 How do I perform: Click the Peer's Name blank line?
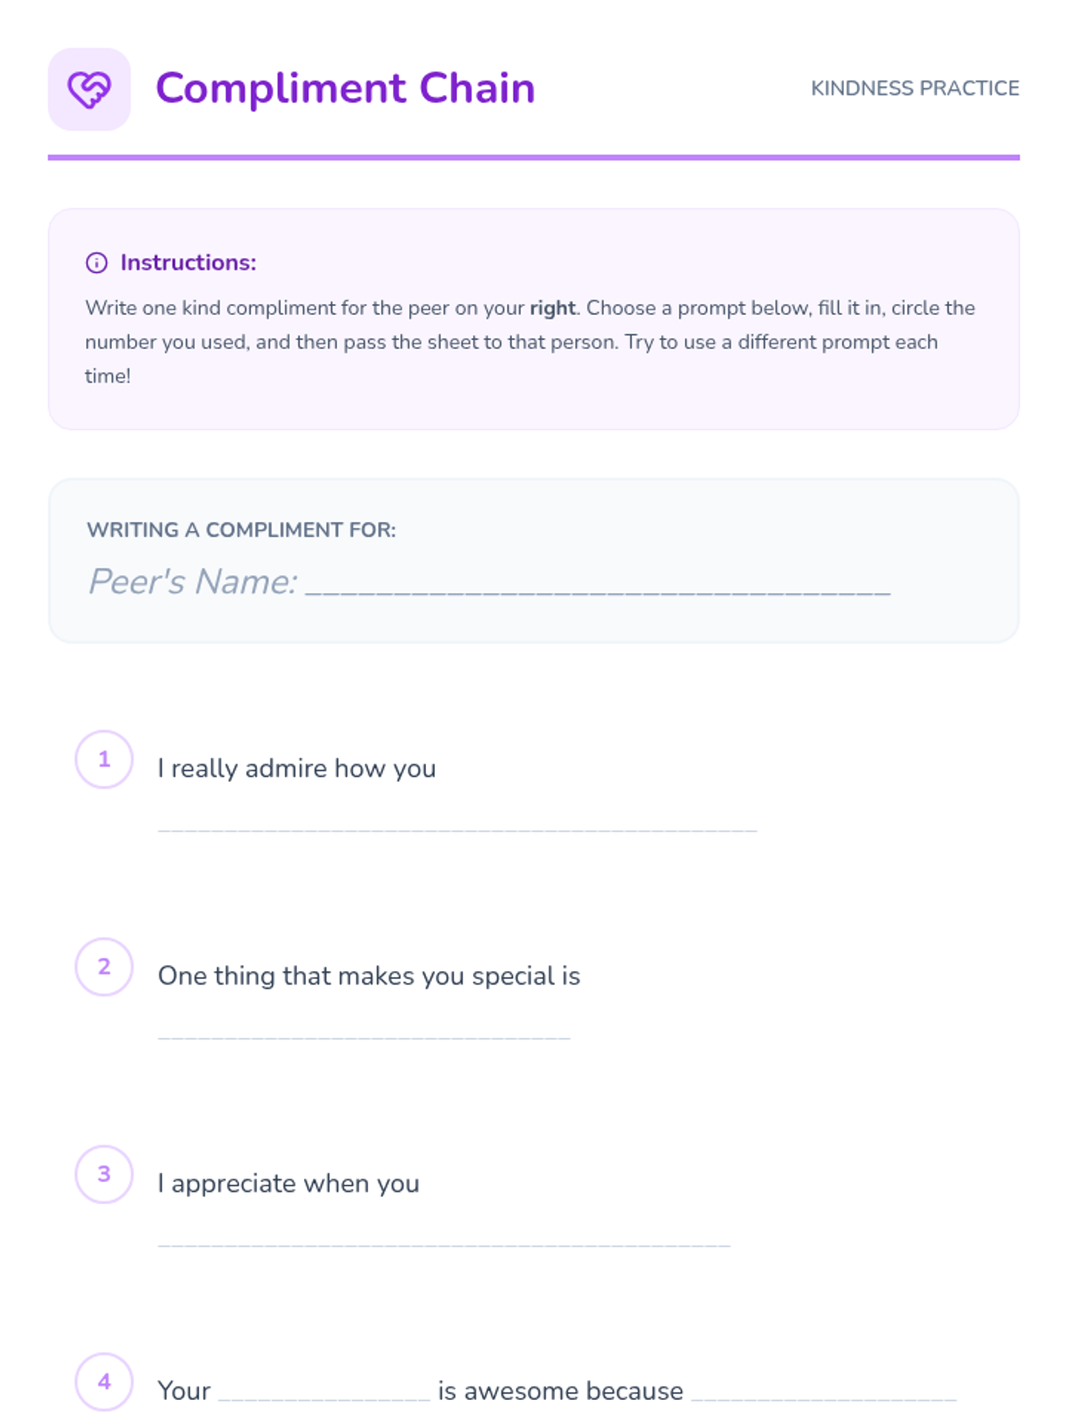tap(598, 585)
